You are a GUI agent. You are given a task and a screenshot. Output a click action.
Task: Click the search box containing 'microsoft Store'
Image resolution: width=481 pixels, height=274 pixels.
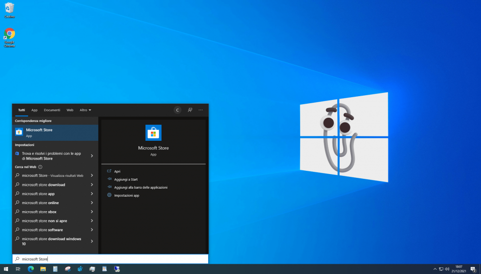113,259
